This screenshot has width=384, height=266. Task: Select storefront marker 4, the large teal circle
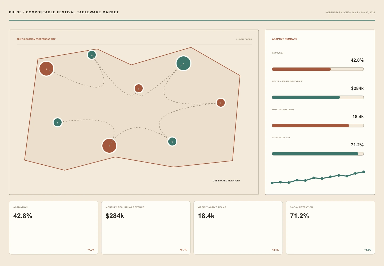183,63
